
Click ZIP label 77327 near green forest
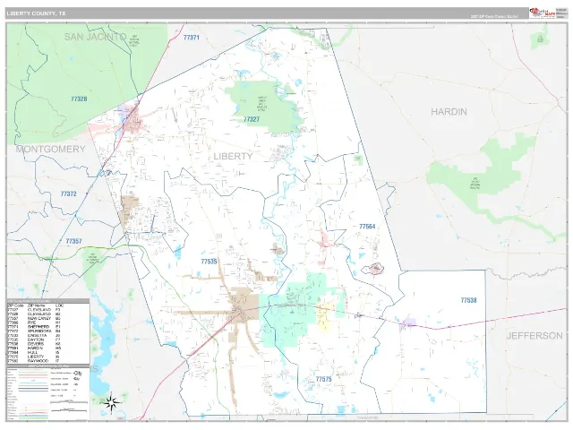tap(252, 119)
